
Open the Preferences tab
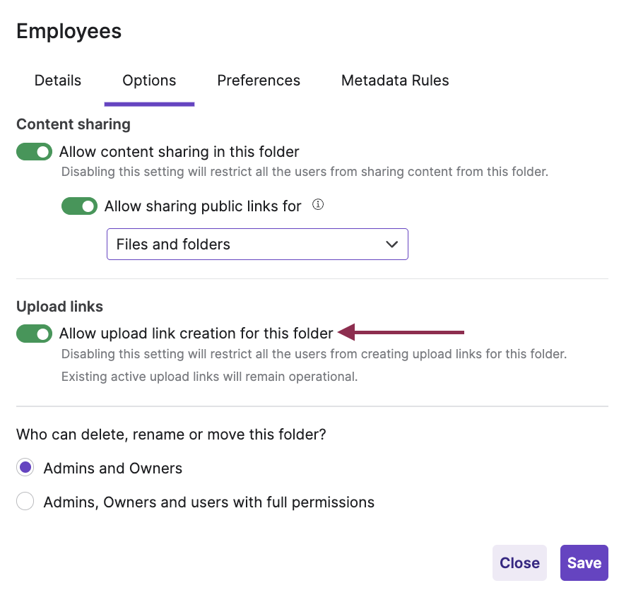(259, 81)
